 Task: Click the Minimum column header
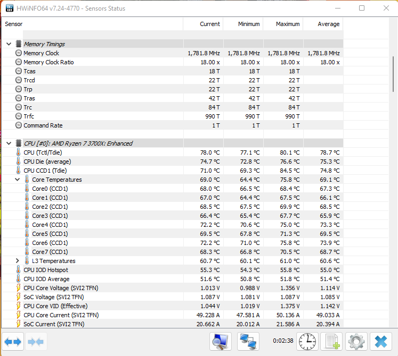(243, 24)
